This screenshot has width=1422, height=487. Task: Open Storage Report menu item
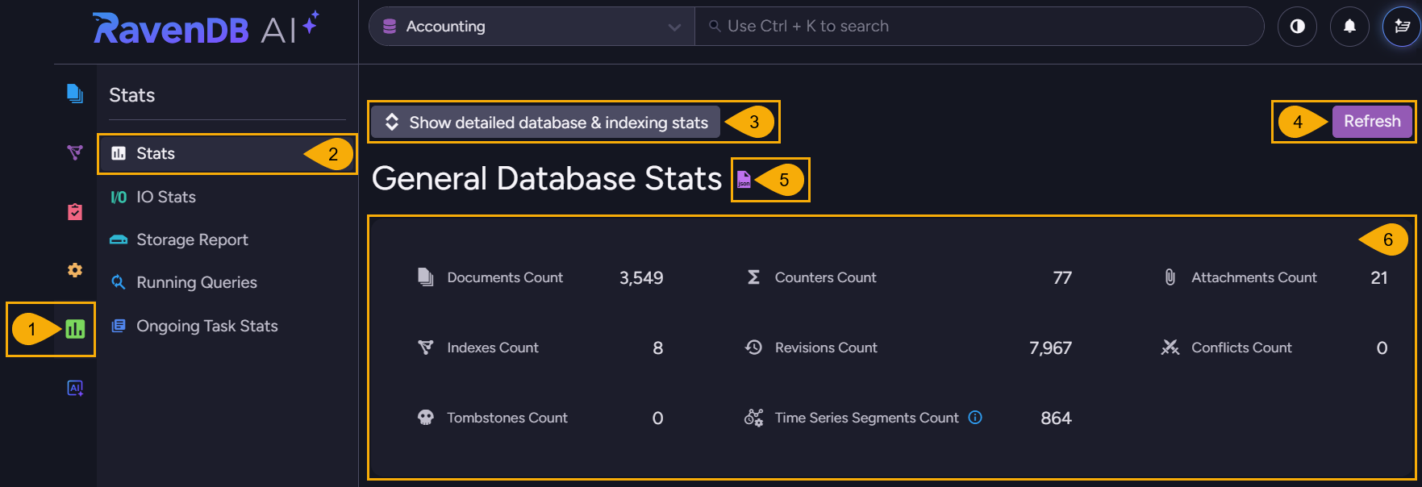pyautogui.click(x=226, y=239)
